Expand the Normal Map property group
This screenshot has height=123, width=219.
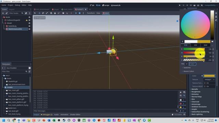click(x=196, y=97)
